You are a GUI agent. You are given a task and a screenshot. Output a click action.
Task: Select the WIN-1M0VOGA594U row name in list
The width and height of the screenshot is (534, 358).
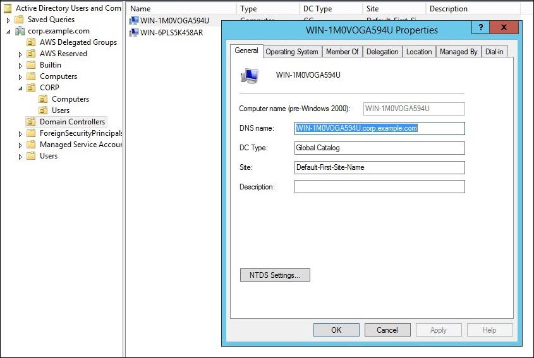pyautogui.click(x=174, y=20)
